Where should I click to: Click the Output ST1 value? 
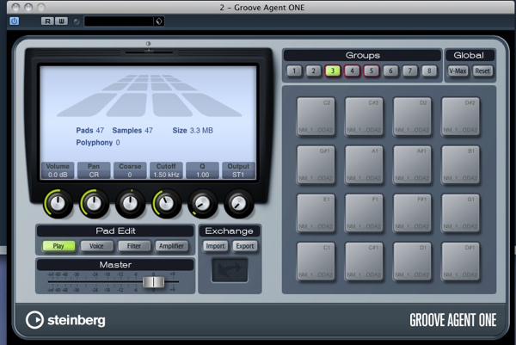238,175
